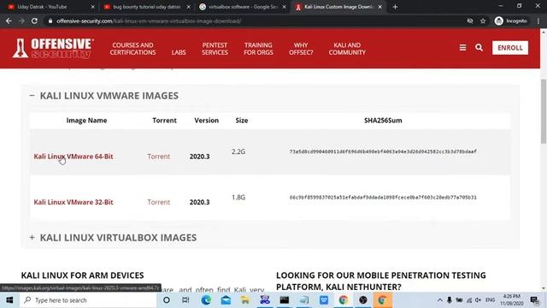Click the Offensive Security logo
This screenshot has width=547, height=308.
tap(53, 48)
